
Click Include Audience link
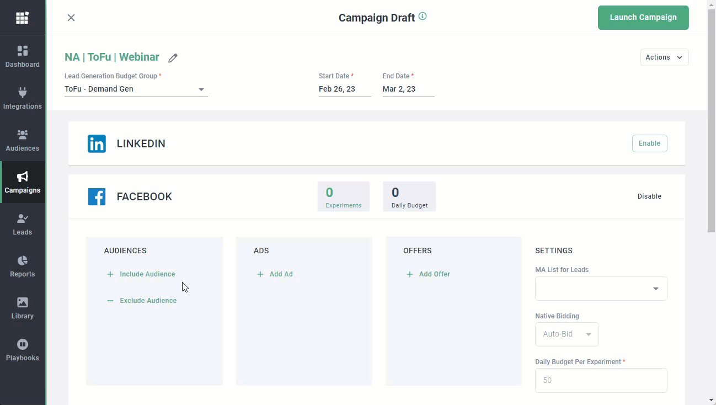(x=147, y=274)
